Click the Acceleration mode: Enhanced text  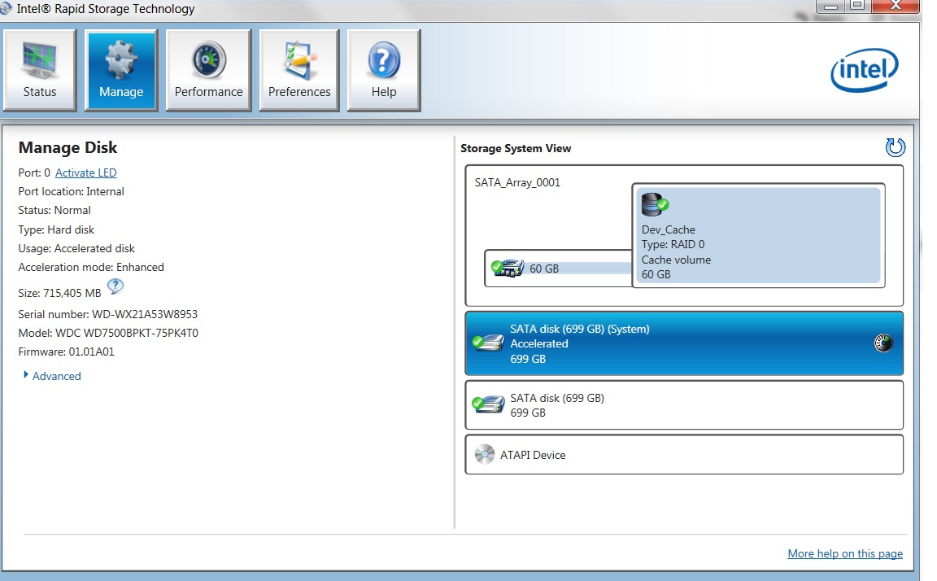pos(91,267)
